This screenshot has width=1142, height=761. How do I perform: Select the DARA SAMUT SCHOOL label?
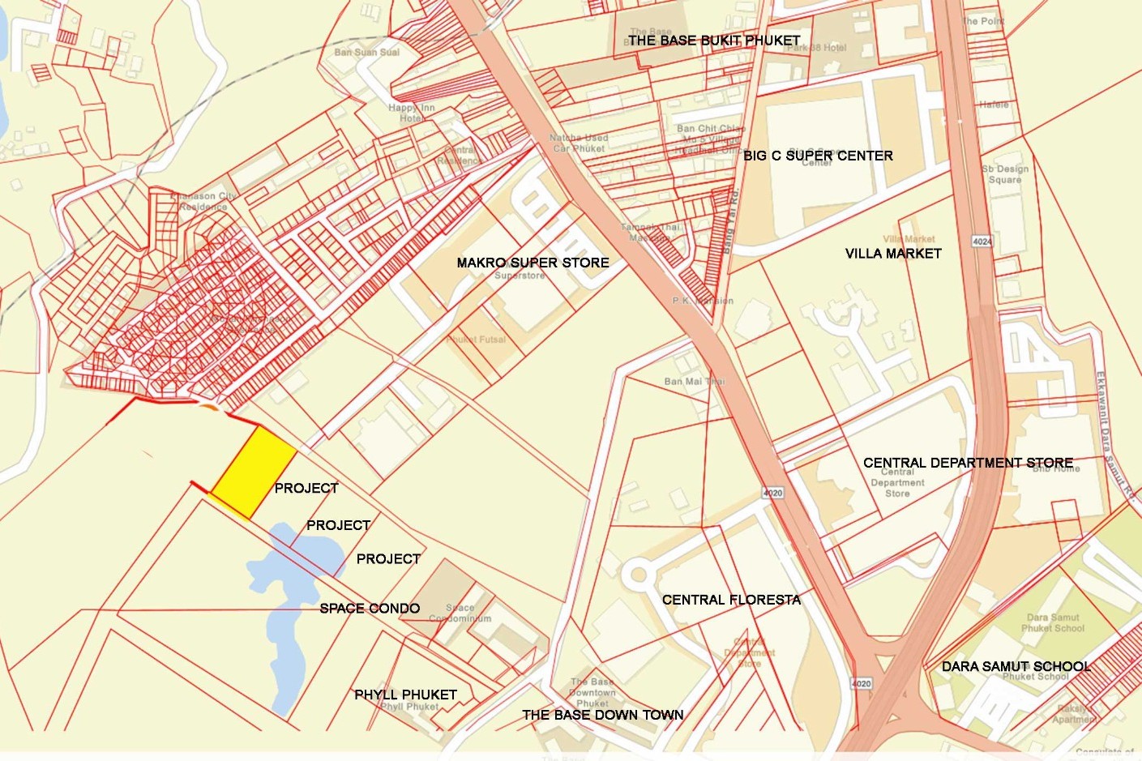click(x=1016, y=666)
